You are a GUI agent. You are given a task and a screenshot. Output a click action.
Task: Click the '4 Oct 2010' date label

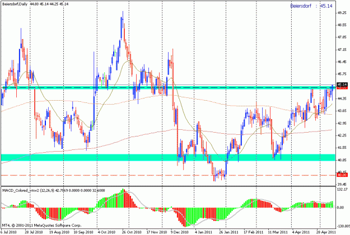108,232
